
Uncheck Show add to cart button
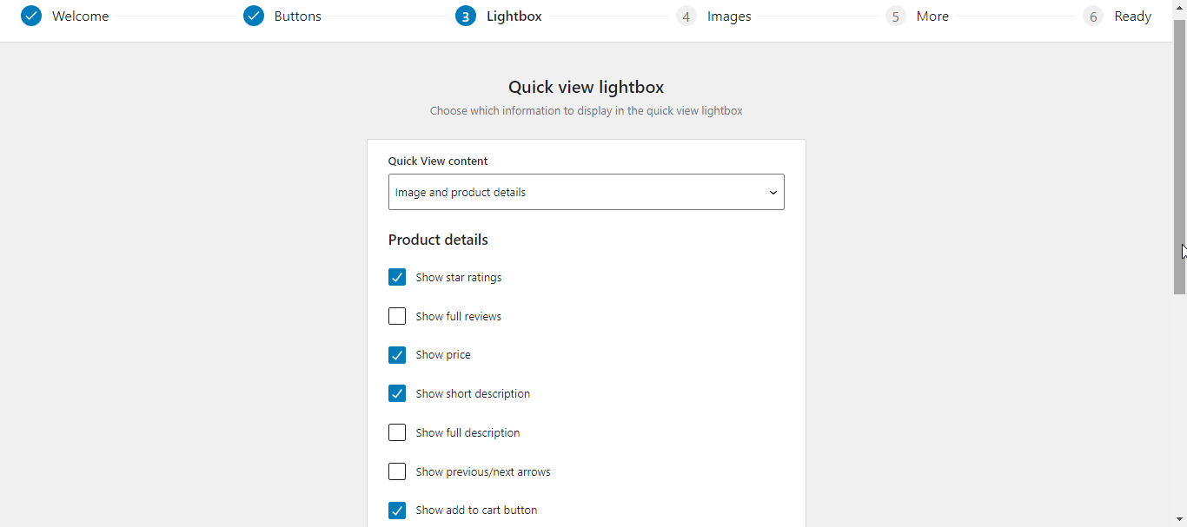397,511
